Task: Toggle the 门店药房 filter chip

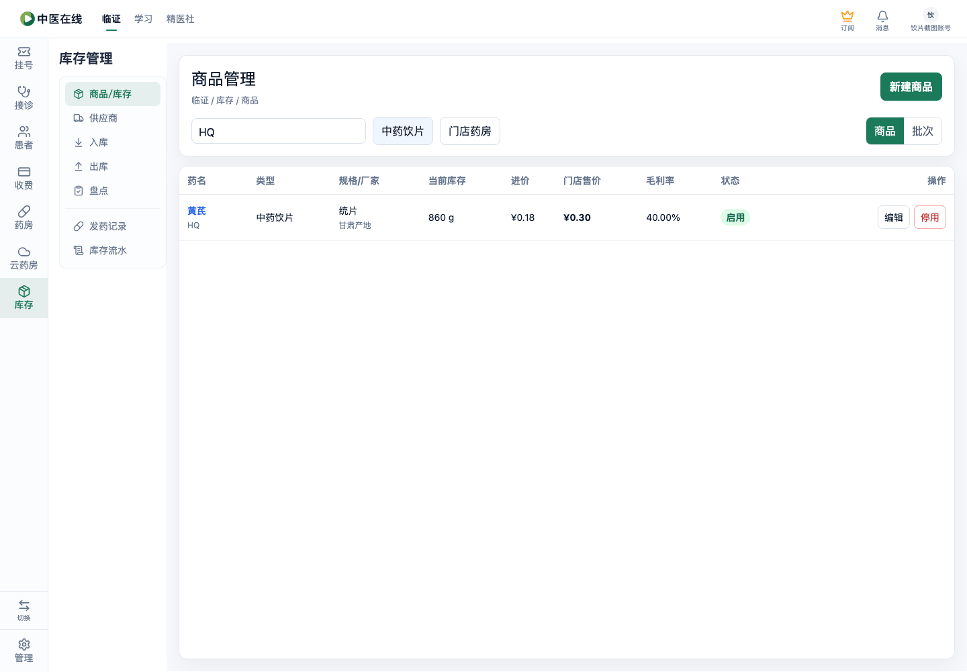Action: pos(470,131)
